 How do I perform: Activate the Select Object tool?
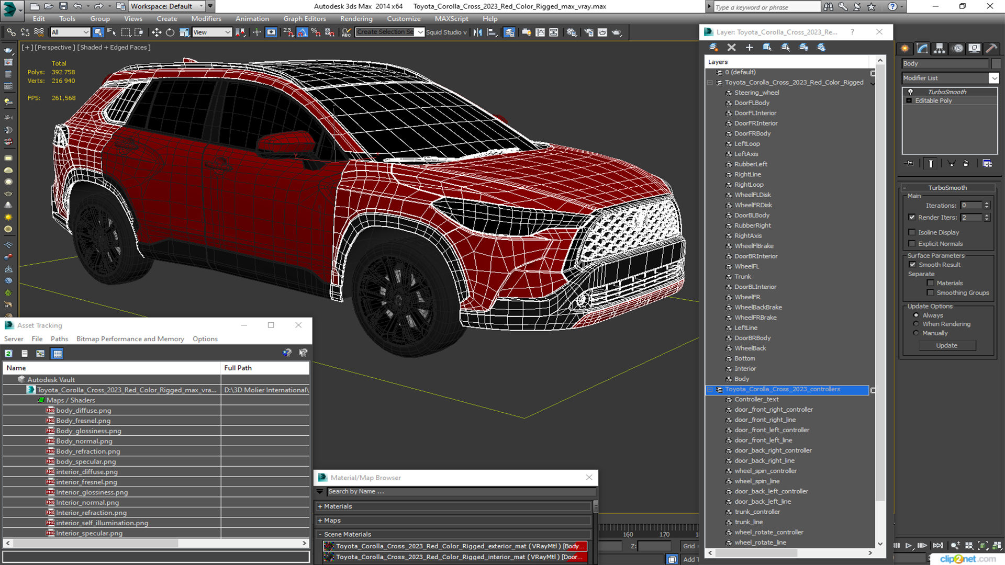(x=98, y=32)
